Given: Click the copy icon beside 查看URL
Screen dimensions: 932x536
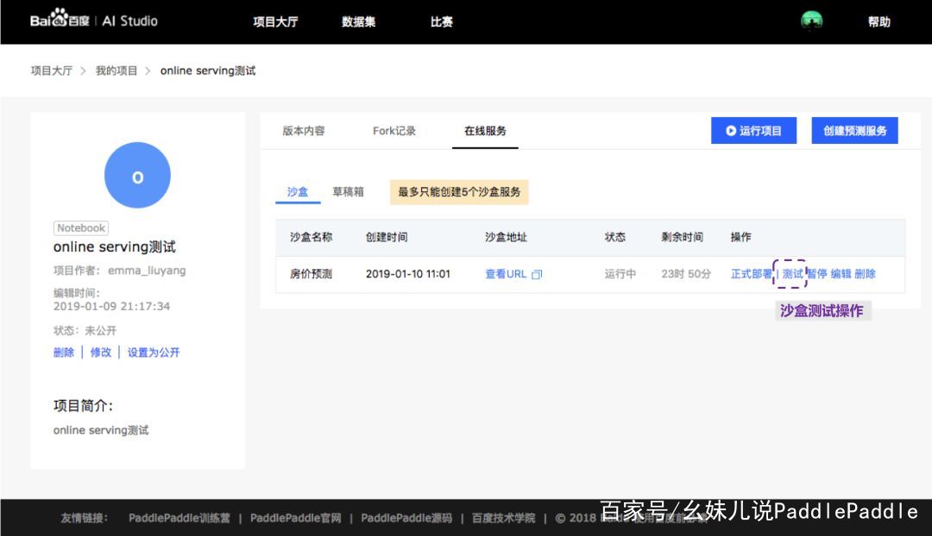Looking at the screenshot, I should (x=537, y=275).
